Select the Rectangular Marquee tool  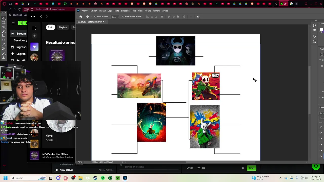[3, 22]
